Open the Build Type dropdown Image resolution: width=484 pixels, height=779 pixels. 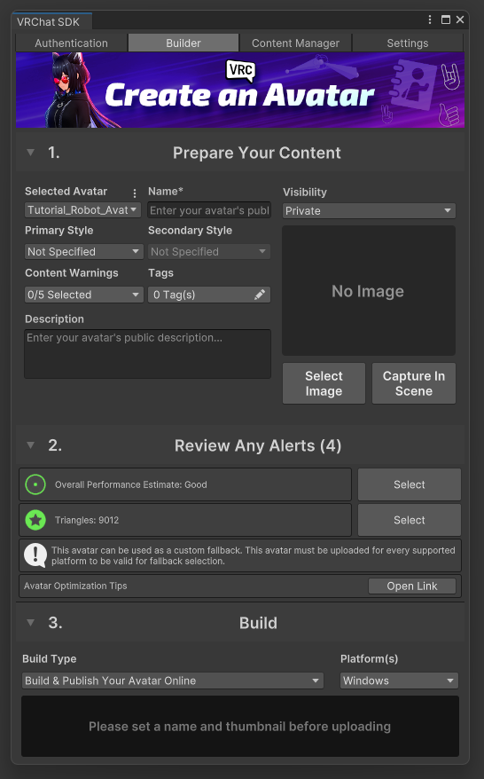pyautogui.click(x=173, y=681)
